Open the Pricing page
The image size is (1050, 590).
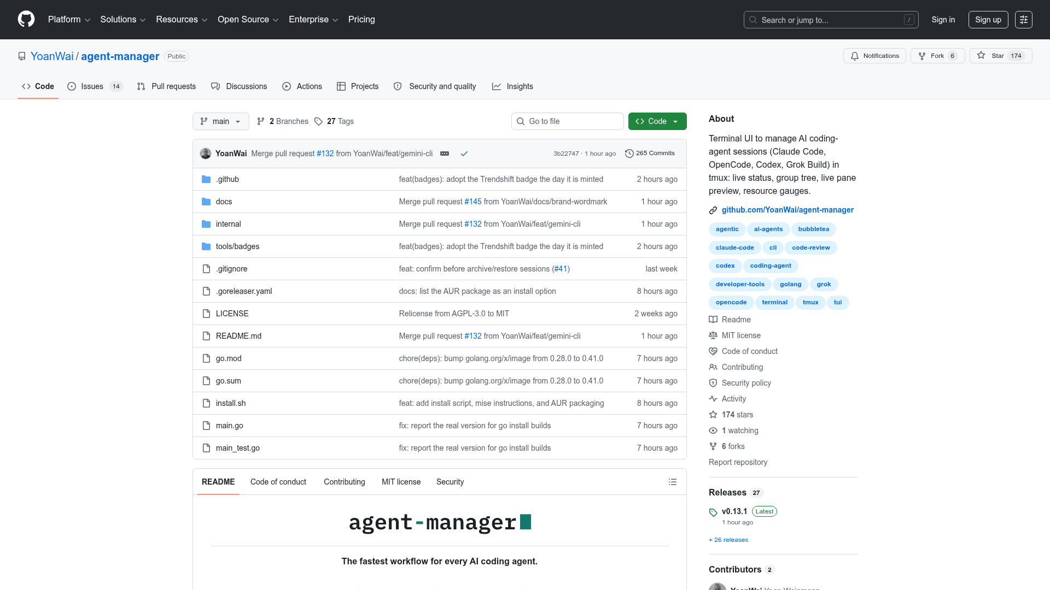tap(361, 20)
